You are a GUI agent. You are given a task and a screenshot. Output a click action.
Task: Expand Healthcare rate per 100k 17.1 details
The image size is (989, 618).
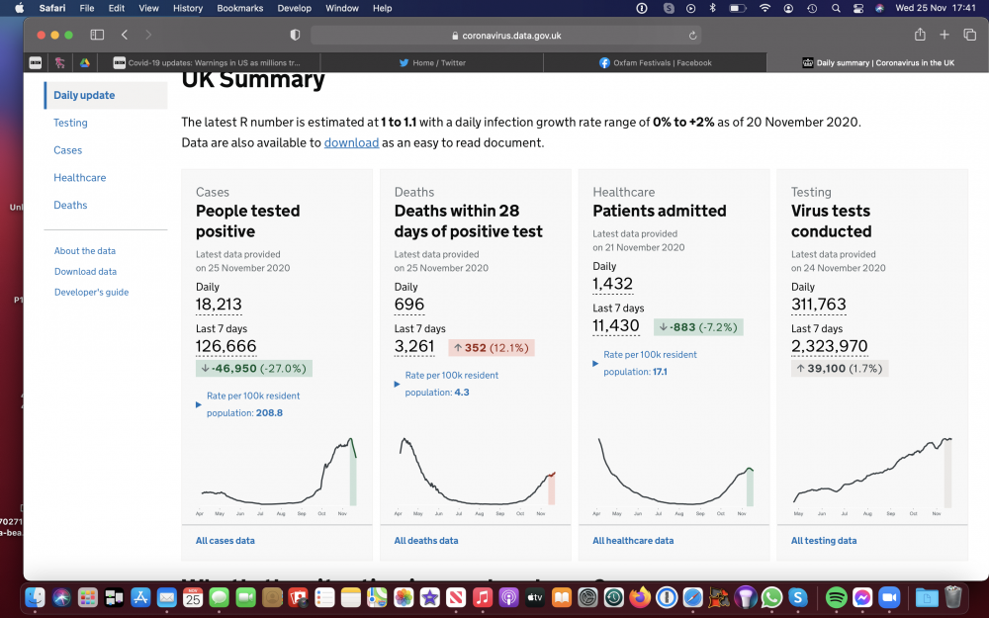(x=645, y=363)
